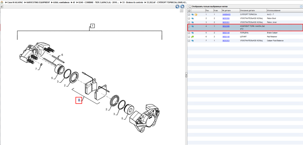The width and height of the screenshot is (303, 145).
Task: Sort by 'Использование' column header
Action: click(285, 11)
